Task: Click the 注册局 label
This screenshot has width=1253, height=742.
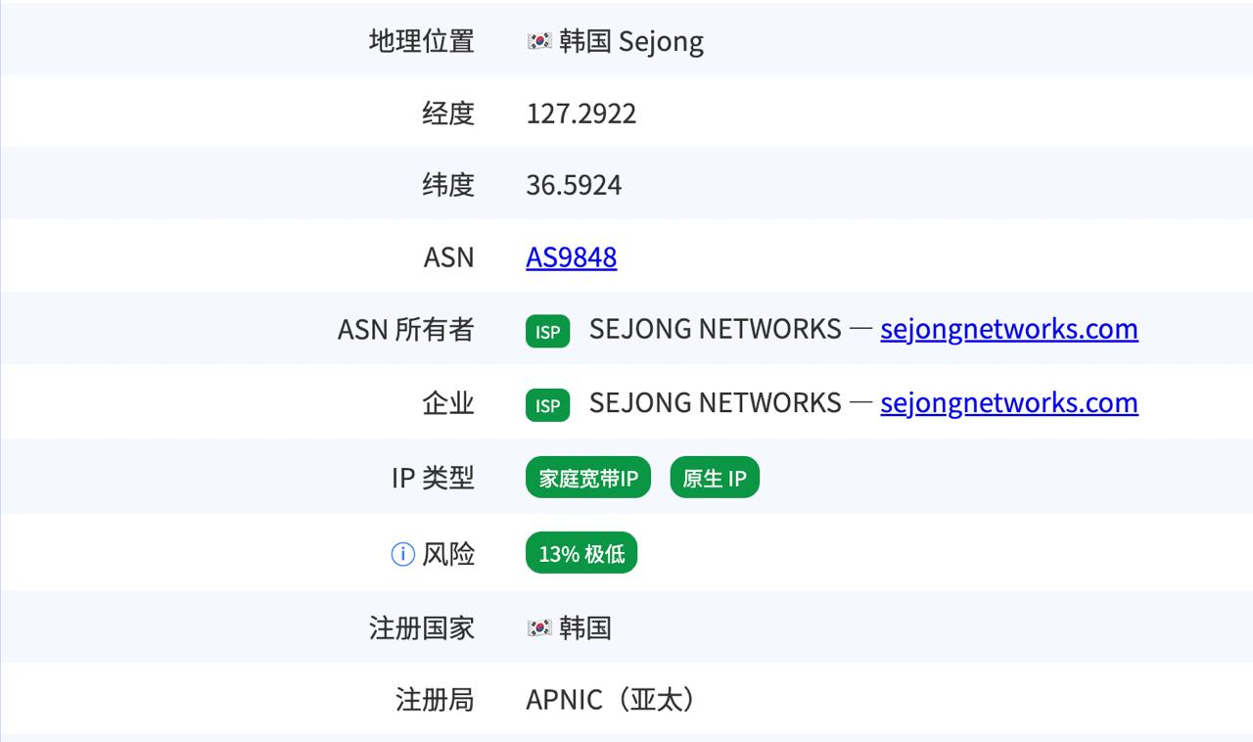Action: pos(435,700)
